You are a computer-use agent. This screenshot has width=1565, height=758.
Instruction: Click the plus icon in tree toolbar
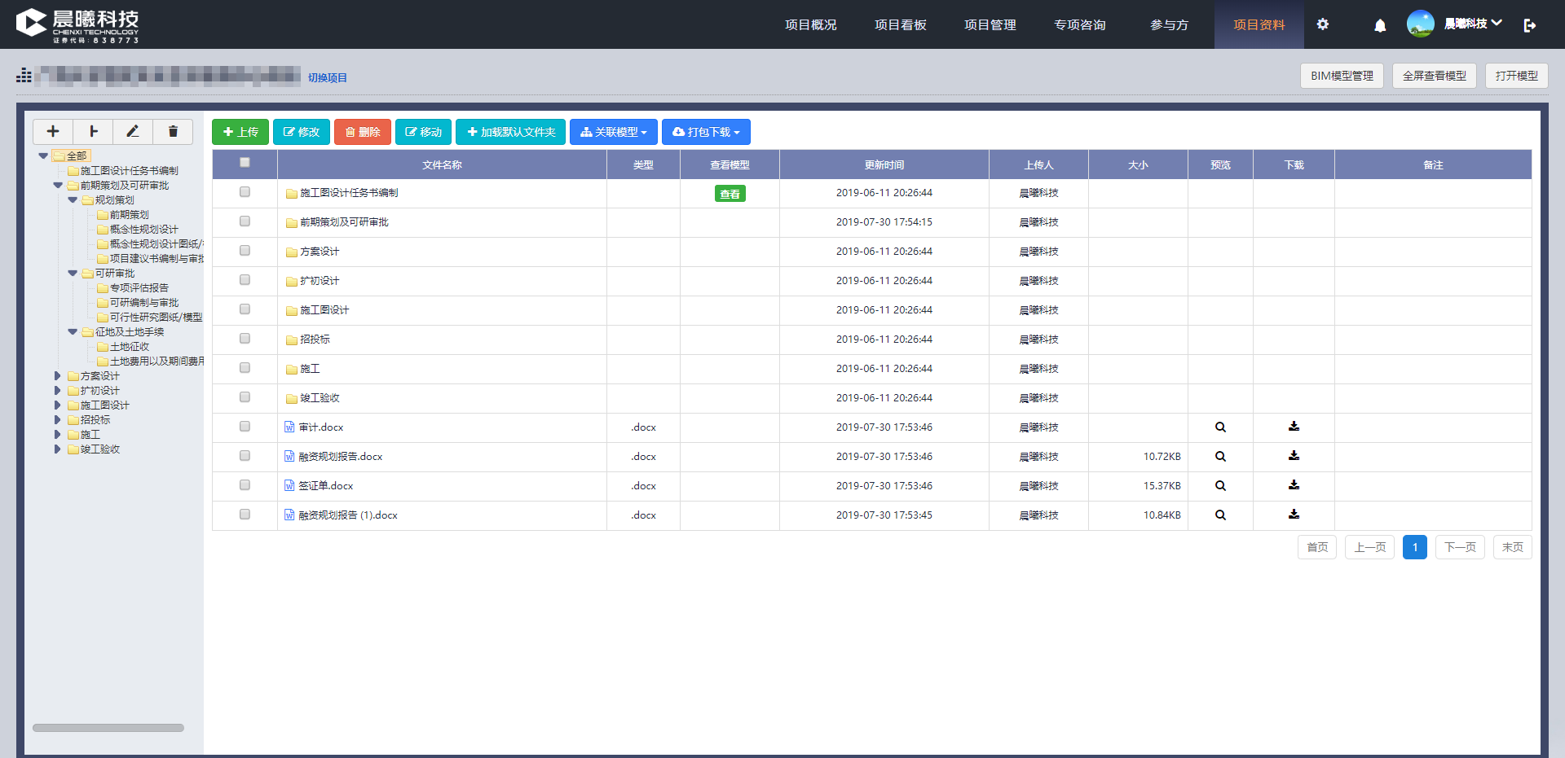pyautogui.click(x=53, y=131)
